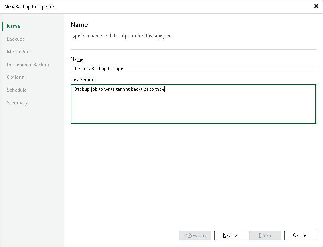Open the Backups step
Screen dimensions: 323x247
click(16, 39)
